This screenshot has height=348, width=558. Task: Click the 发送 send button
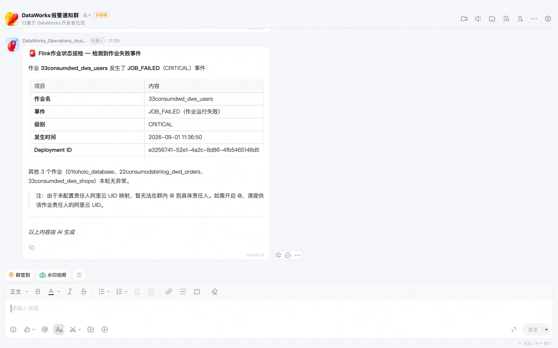click(532, 329)
